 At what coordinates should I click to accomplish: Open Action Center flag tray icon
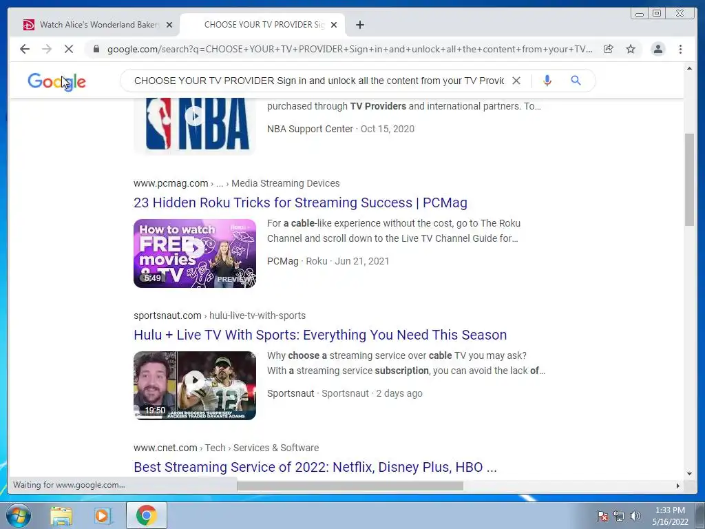[x=602, y=516]
